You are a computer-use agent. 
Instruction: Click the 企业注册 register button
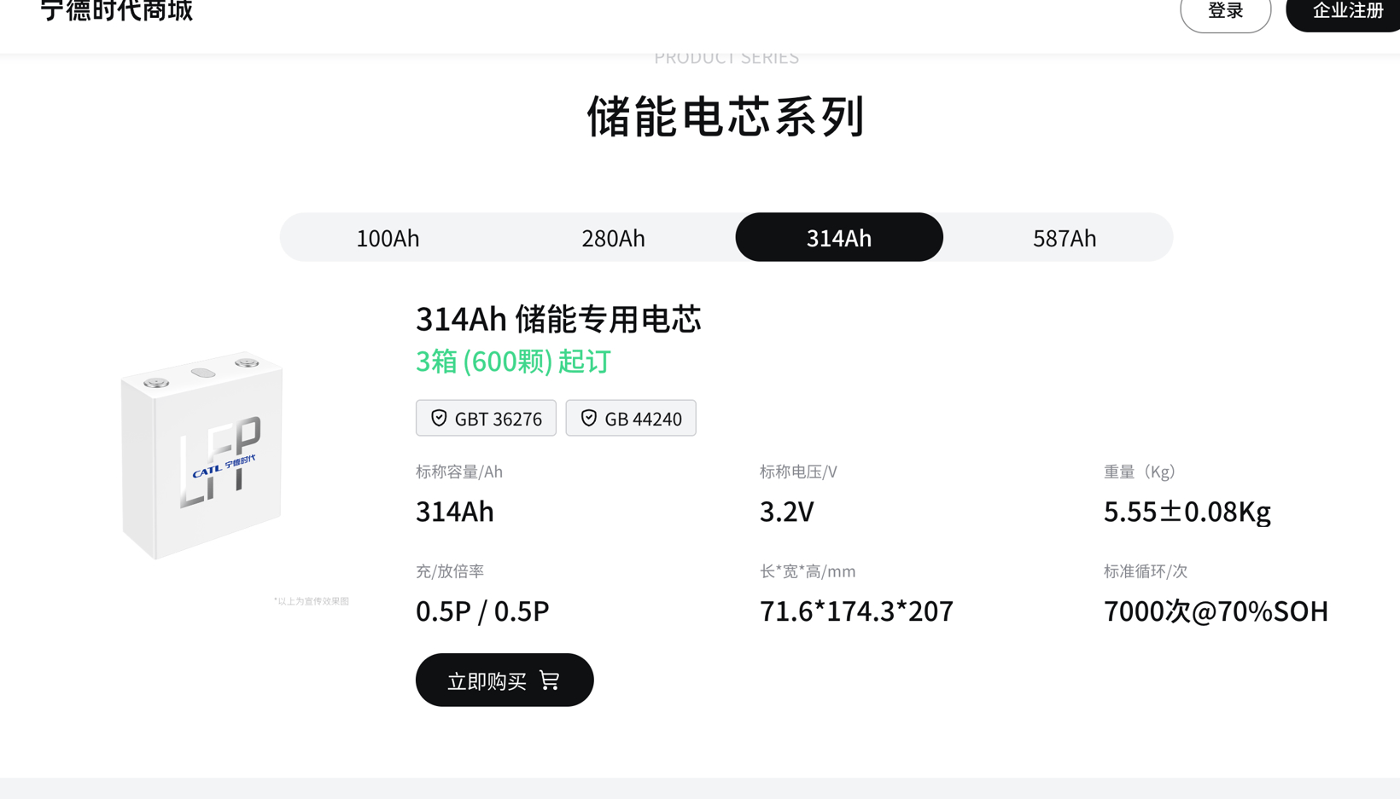tap(1344, 12)
